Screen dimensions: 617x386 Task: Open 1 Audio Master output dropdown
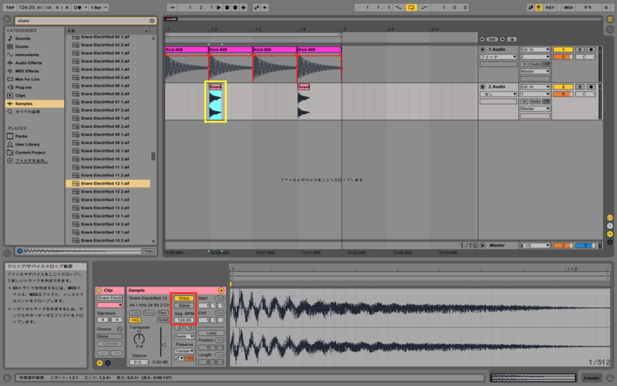[x=534, y=72]
